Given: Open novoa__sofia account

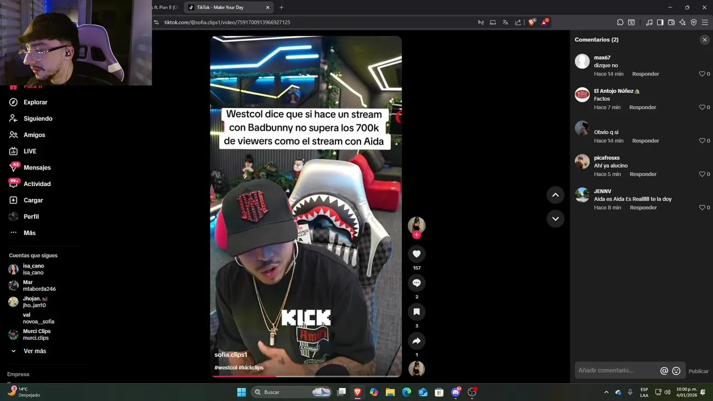Looking at the screenshot, I should pyautogui.click(x=38, y=319).
